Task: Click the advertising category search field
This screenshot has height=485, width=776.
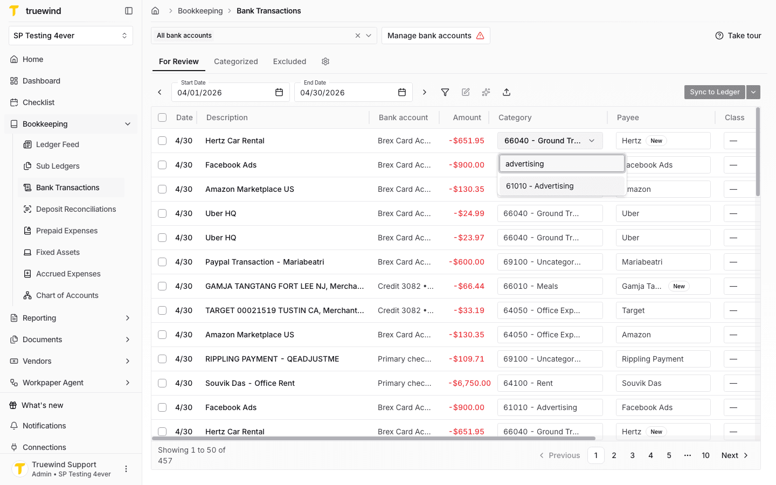Action: click(x=562, y=164)
